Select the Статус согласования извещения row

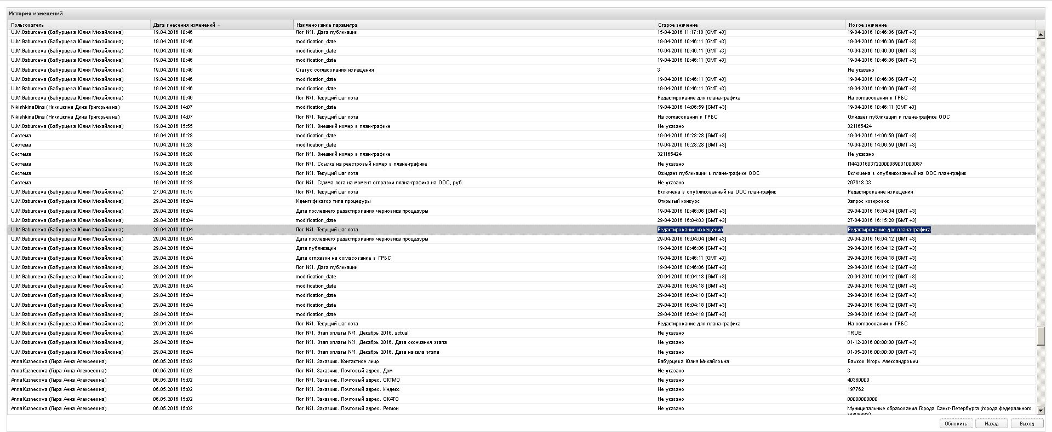pos(335,70)
